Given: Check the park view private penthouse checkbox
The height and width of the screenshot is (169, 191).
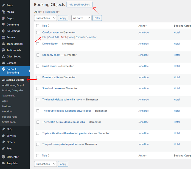Looking at the screenshot, I should pyautogui.click(x=38, y=144).
